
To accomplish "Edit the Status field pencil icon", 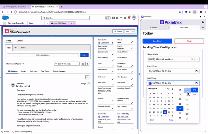I will [132, 42].
